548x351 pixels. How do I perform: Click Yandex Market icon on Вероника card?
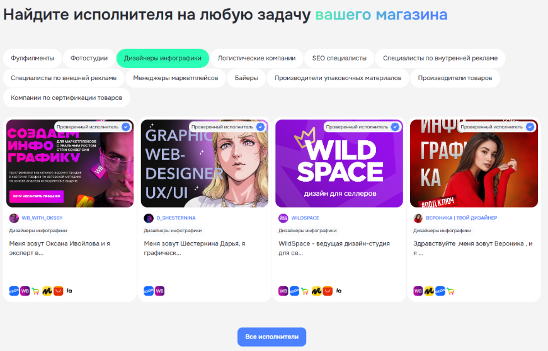[429, 291]
